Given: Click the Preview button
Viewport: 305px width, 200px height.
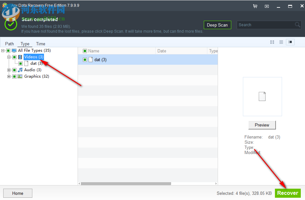Looking at the screenshot, I should (x=262, y=125).
